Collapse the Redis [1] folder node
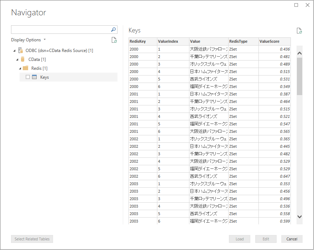The width and height of the screenshot is (314, 250). (20, 68)
